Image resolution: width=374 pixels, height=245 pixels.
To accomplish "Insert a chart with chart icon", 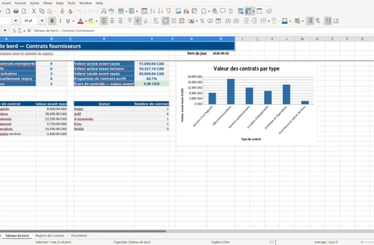I will coord(186,11).
